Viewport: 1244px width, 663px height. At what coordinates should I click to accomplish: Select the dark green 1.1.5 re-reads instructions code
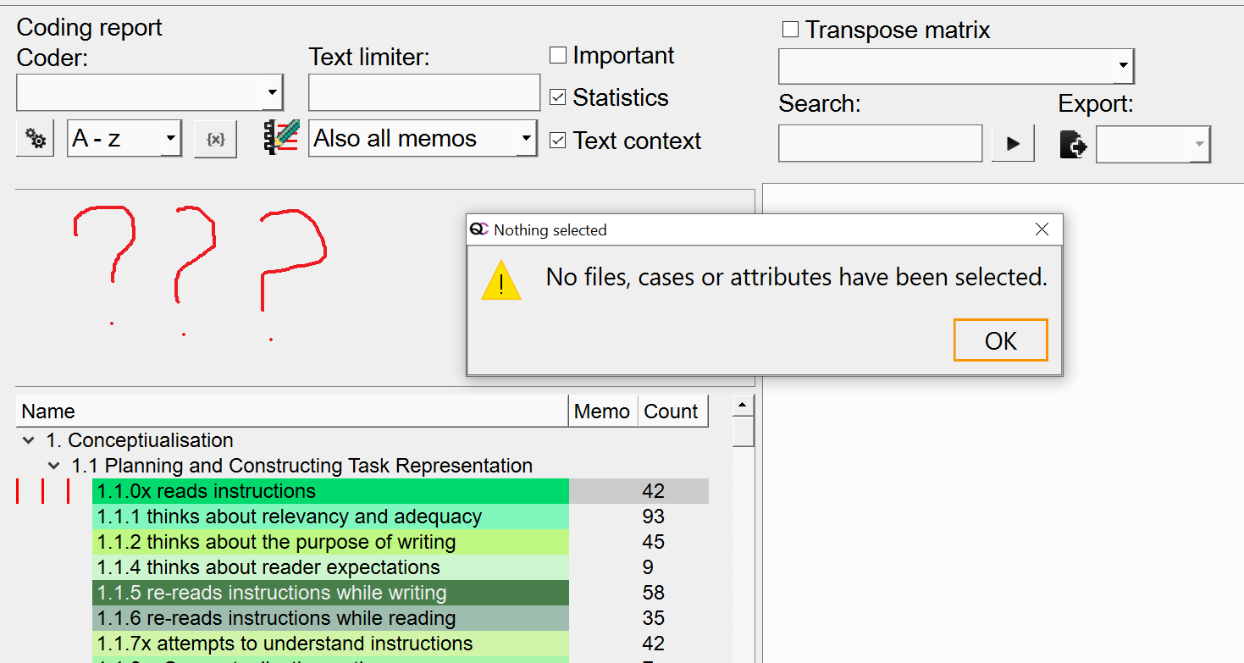pyautogui.click(x=330, y=593)
